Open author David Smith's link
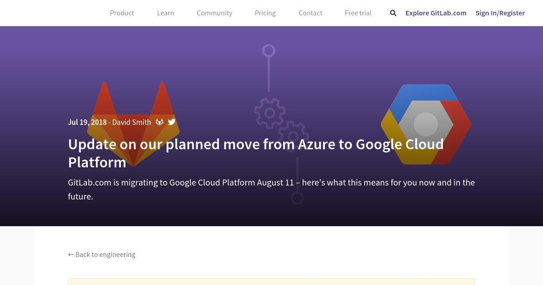 [x=132, y=122]
